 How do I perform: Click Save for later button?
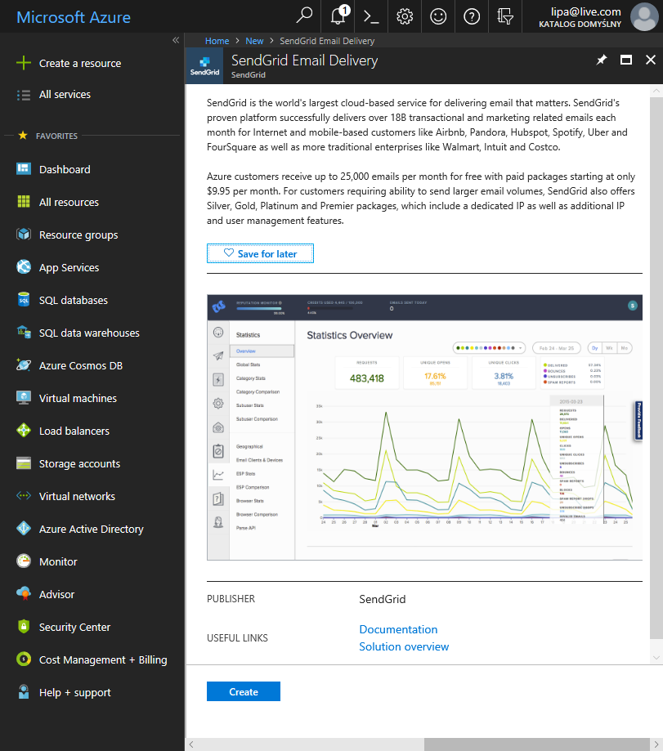[260, 253]
